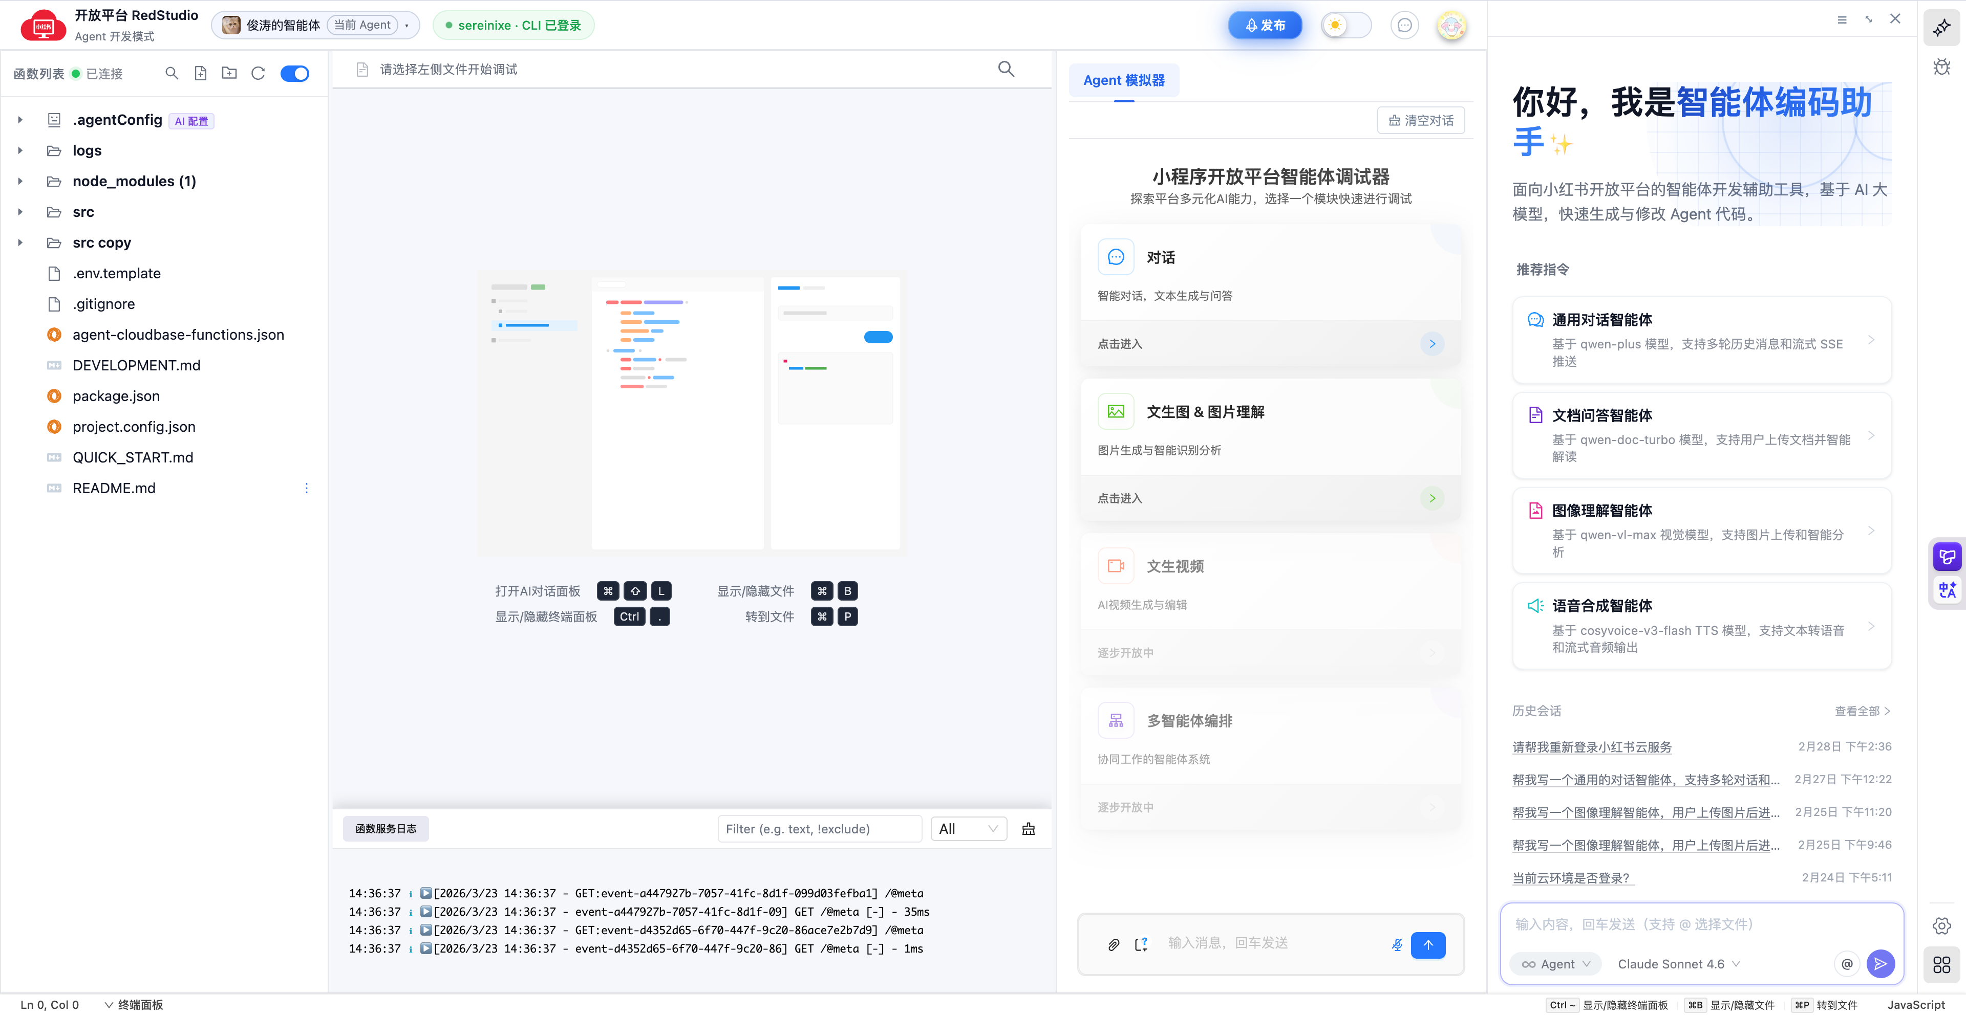The width and height of the screenshot is (1966, 1016).
Task: Open the settings gear in right sidebar
Action: [x=1941, y=925]
